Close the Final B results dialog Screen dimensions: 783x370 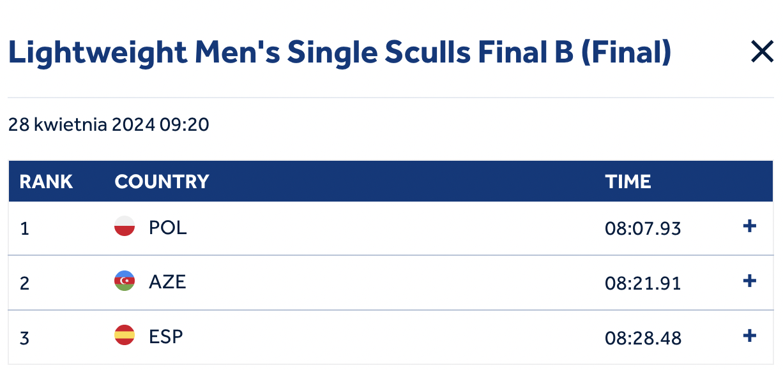pyautogui.click(x=762, y=52)
